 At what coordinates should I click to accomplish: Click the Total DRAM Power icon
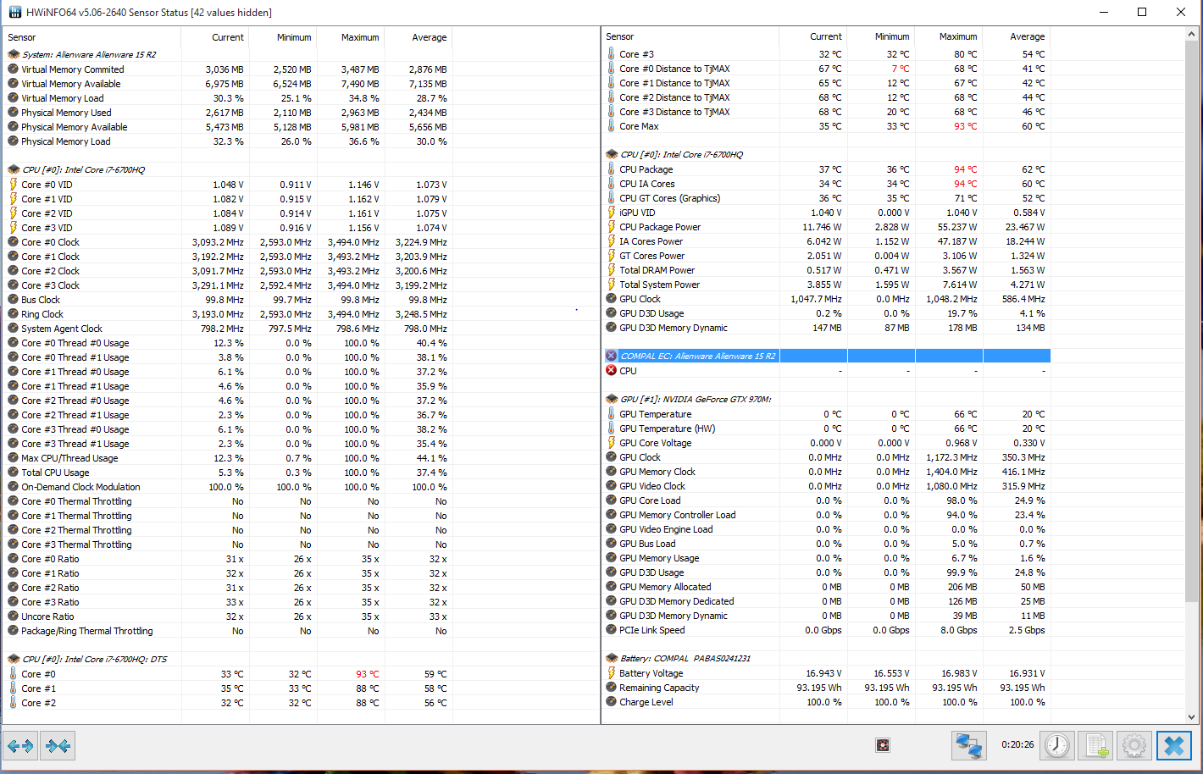pos(612,270)
